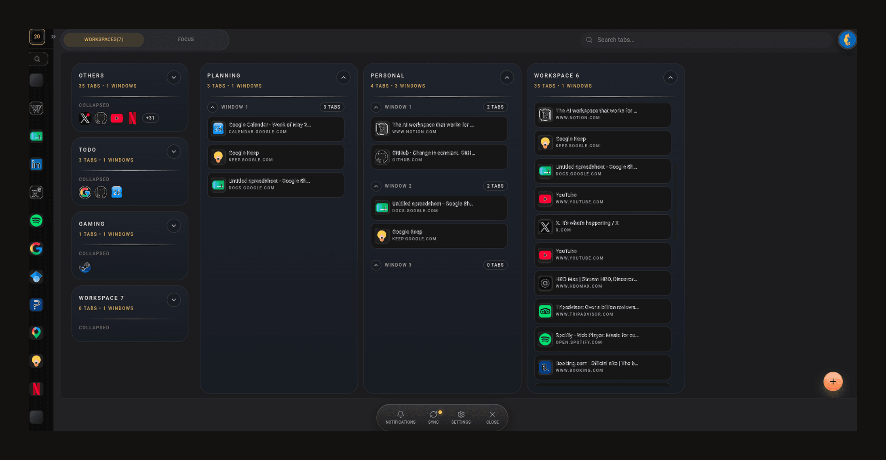This screenshot has width=886, height=460.
Task: Expand the Todo workspace
Action: [174, 152]
